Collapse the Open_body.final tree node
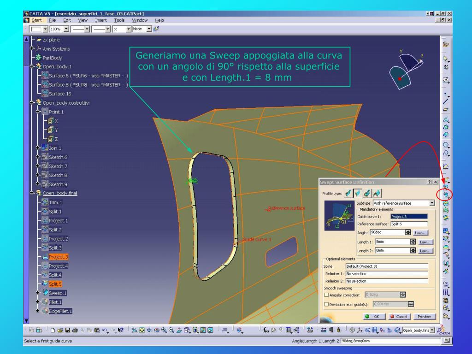This screenshot has width=472, height=354. coord(31,193)
